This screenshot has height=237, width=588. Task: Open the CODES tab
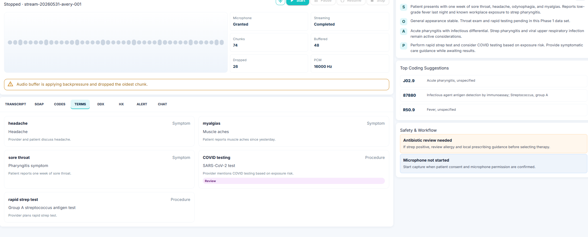[x=60, y=104]
